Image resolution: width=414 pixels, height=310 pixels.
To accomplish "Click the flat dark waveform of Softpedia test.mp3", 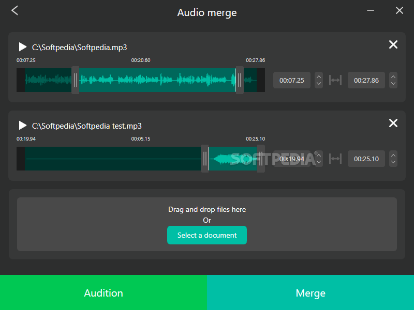I will 113,159.
